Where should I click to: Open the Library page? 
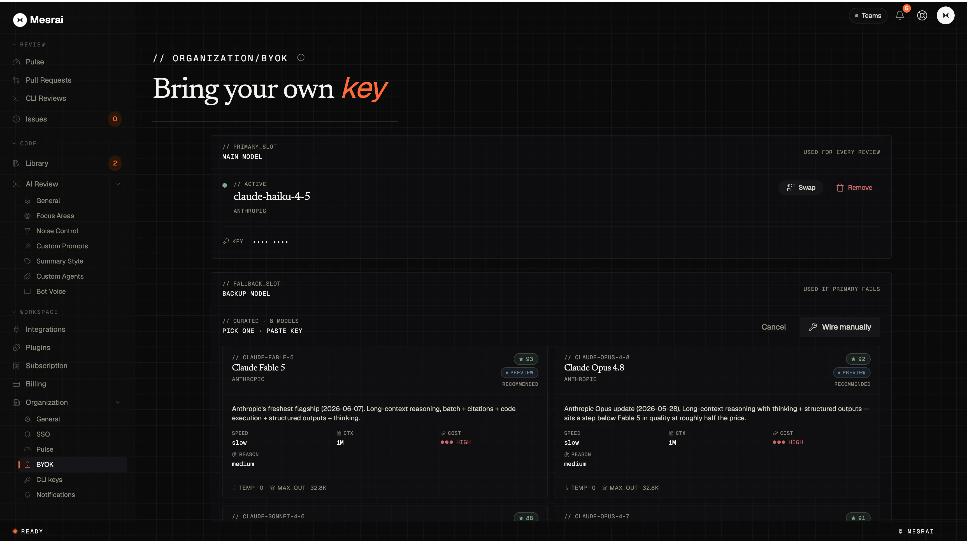pyautogui.click(x=37, y=163)
